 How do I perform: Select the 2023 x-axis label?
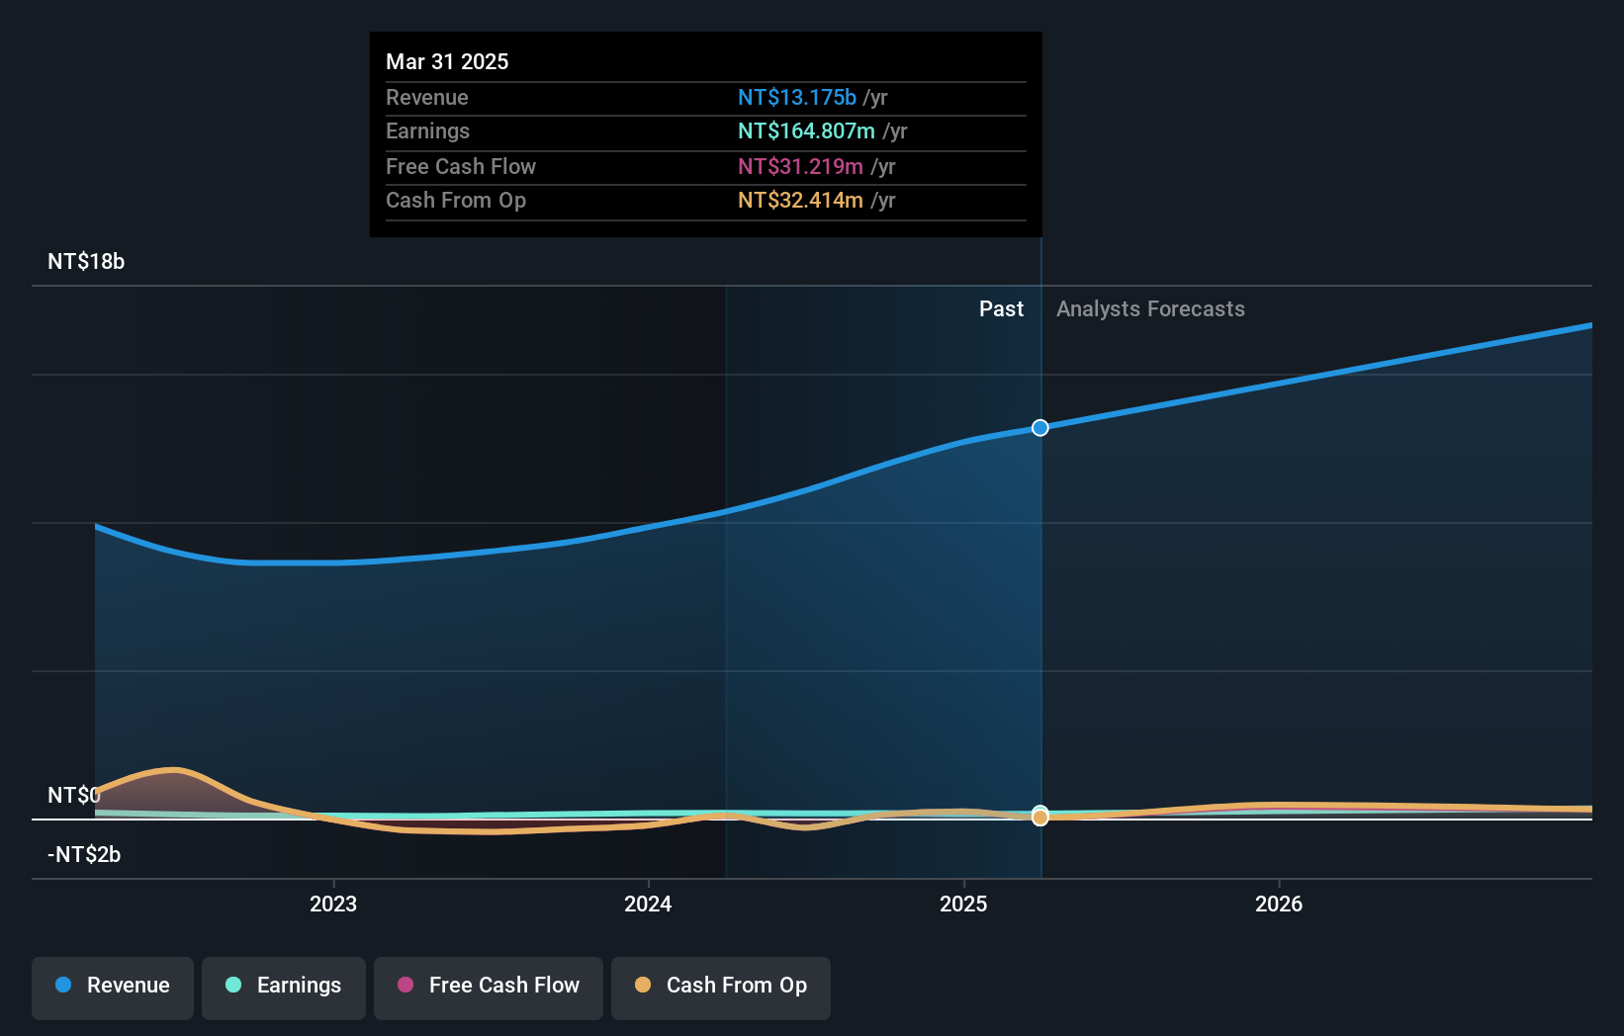click(x=333, y=904)
